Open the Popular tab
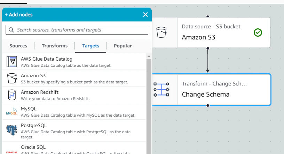Screen dimensions: 284x154 pos(123,46)
